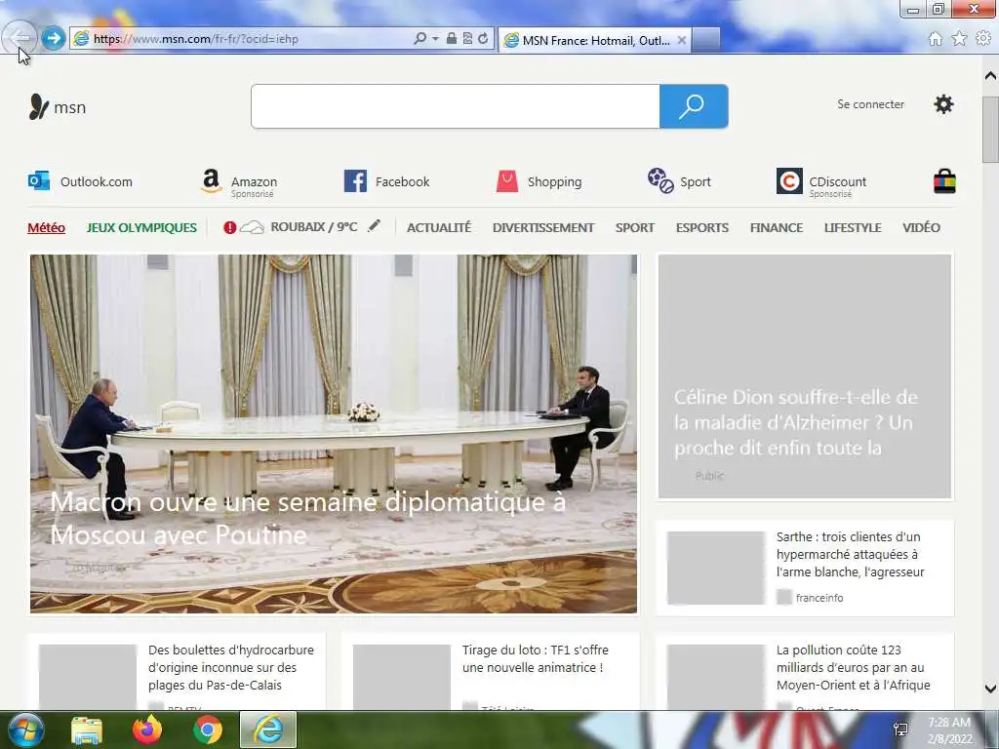Launch Firefox from the taskbar

click(147, 729)
